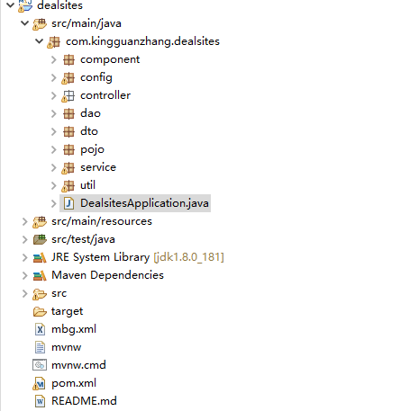Expand the src/main/resources folder
The image size is (419, 411).
[x=25, y=221]
